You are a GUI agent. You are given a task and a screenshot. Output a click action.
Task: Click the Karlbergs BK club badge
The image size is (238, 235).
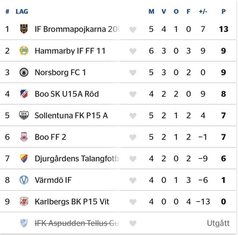point(24,201)
